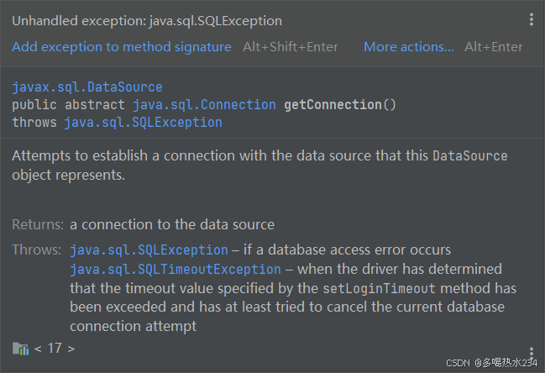Click the Unhandled exception header text
The height and width of the screenshot is (373, 545).
click(x=147, y=20)
